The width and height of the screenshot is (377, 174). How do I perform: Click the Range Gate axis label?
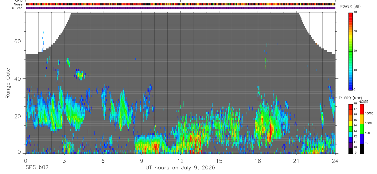click(8, 83)
